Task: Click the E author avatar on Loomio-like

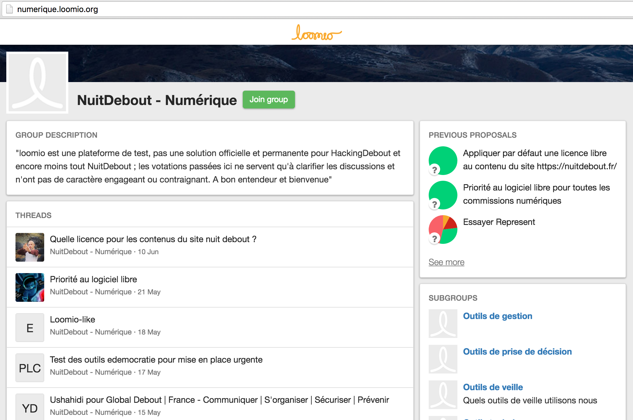Action: [x=30, y=328]
